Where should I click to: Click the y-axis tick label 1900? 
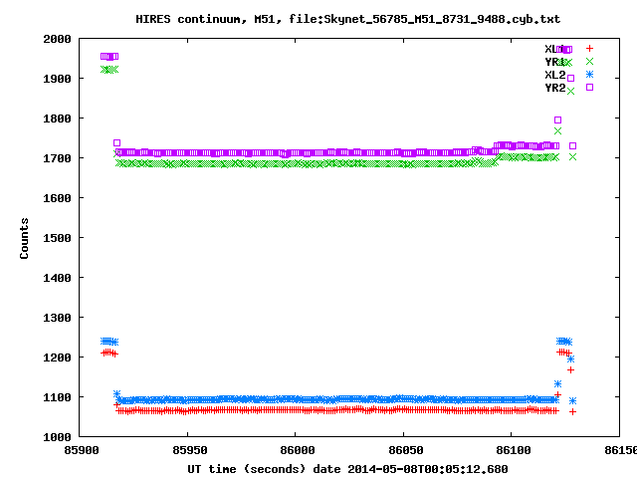click(x=57, y=79)
